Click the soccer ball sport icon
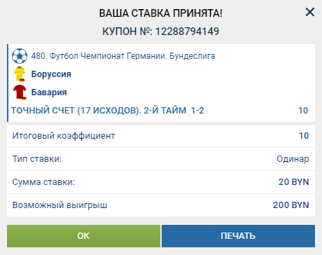Viewport: 322px width, 255px height. tap(20, 56)
